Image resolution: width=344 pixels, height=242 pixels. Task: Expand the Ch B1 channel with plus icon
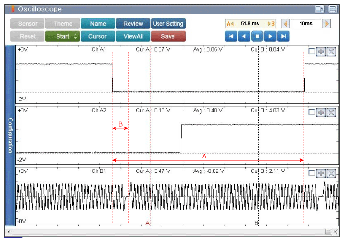[321, 173]
